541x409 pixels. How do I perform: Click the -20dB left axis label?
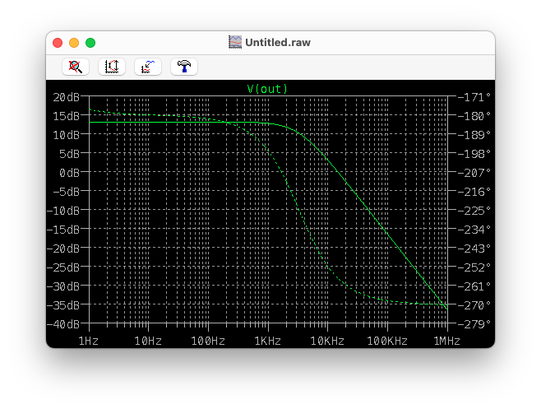63,249
